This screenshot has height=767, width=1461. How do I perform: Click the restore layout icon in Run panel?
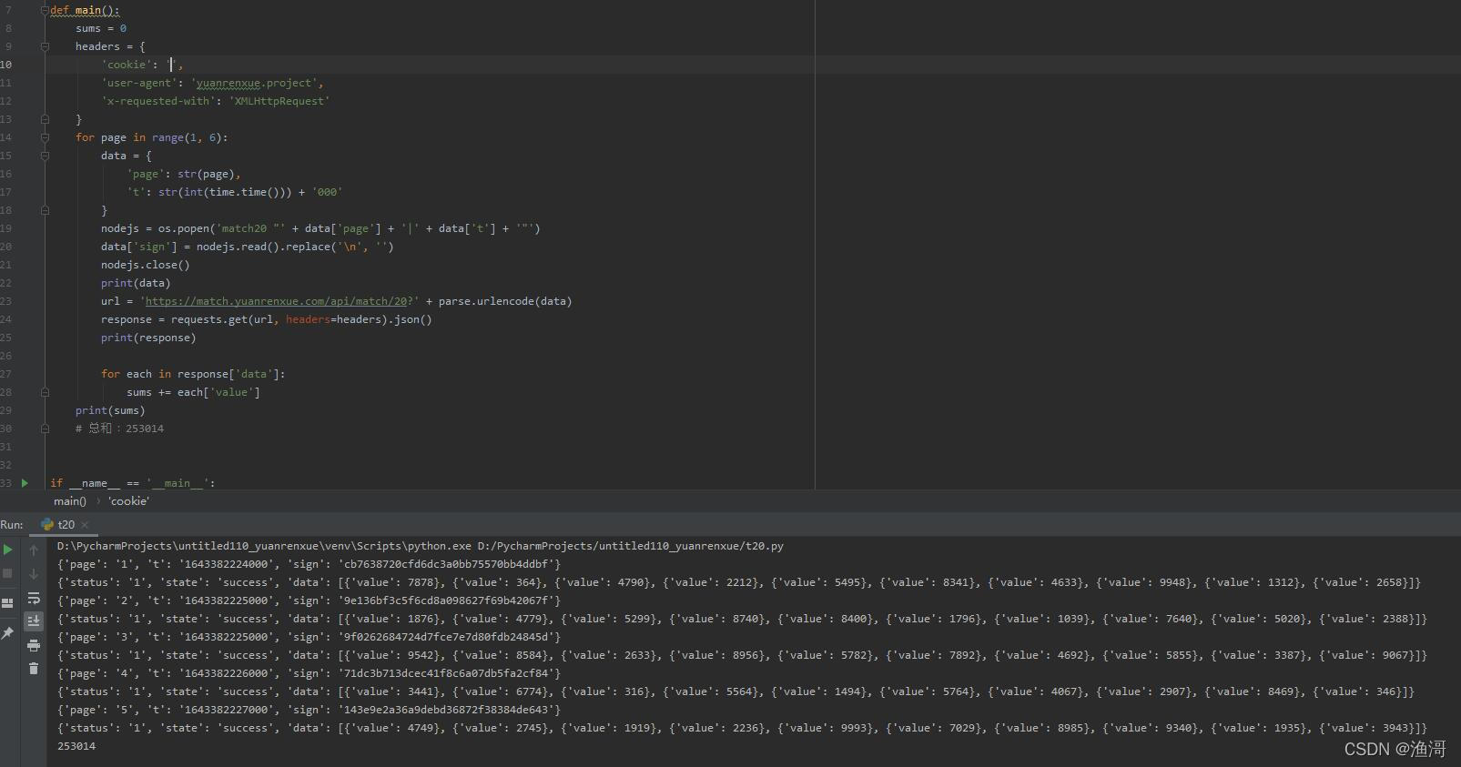8,602
